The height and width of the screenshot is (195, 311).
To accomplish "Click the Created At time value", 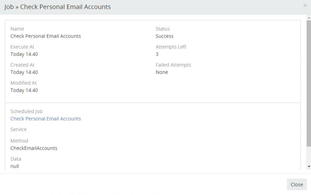I will (x=24, y=72).
